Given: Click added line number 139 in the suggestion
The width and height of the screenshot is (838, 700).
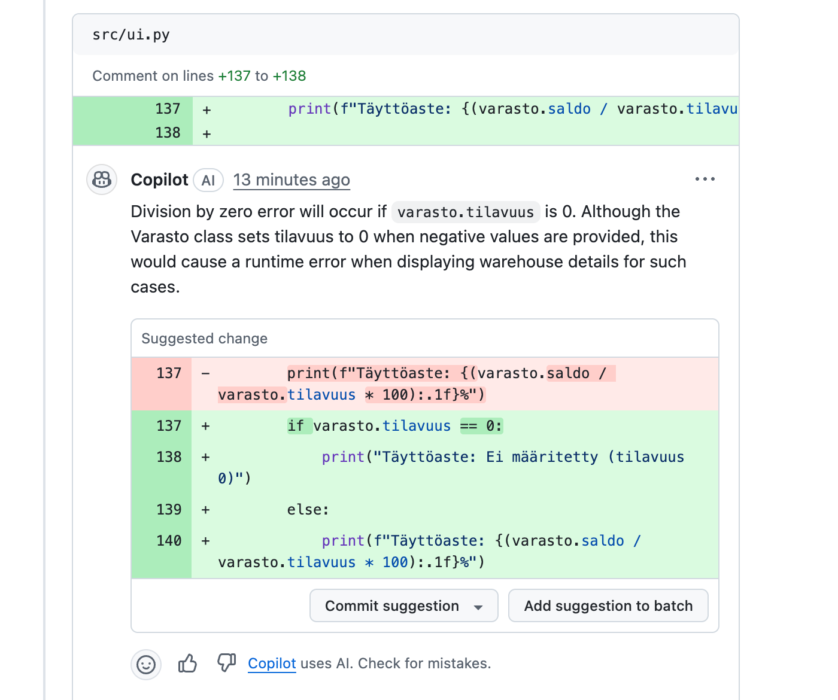Looking at the screenshot, I should (x=169, y=510).
